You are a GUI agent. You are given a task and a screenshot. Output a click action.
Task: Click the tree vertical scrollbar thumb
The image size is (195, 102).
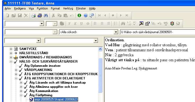(100, 75)
